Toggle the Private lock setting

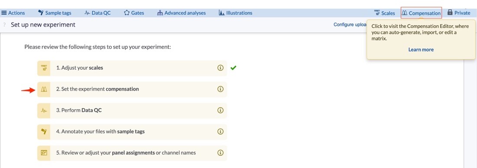tap(459, 13)
